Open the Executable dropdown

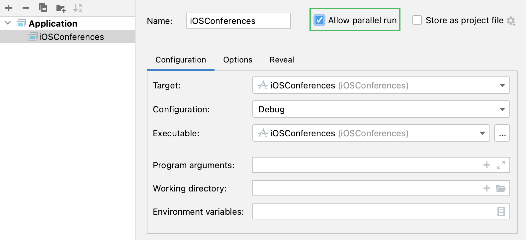click(371, 133)
